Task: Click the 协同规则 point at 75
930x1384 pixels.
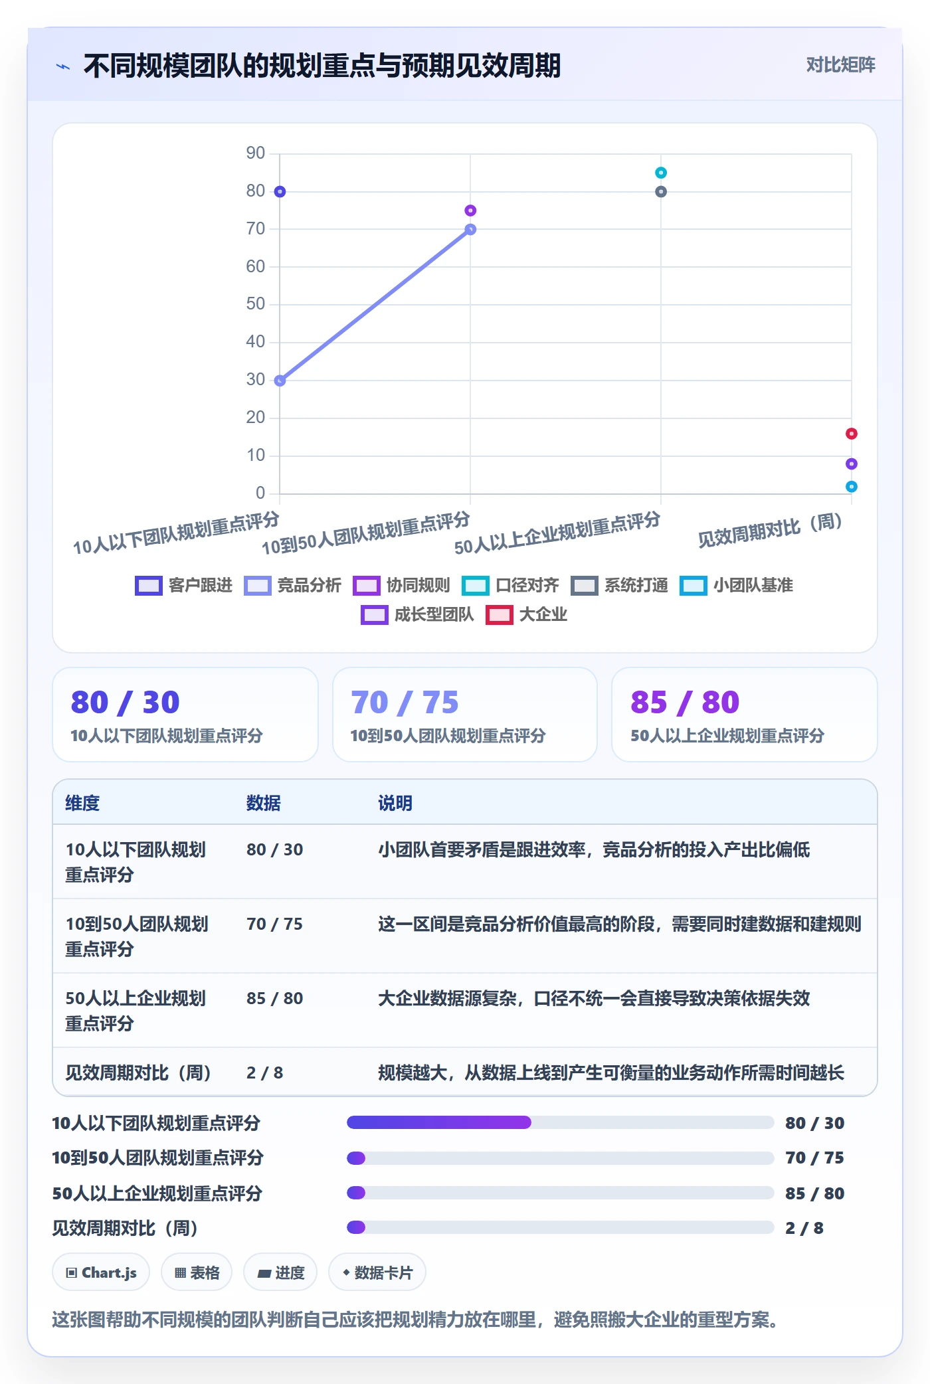Action: (x=470, y=211)
